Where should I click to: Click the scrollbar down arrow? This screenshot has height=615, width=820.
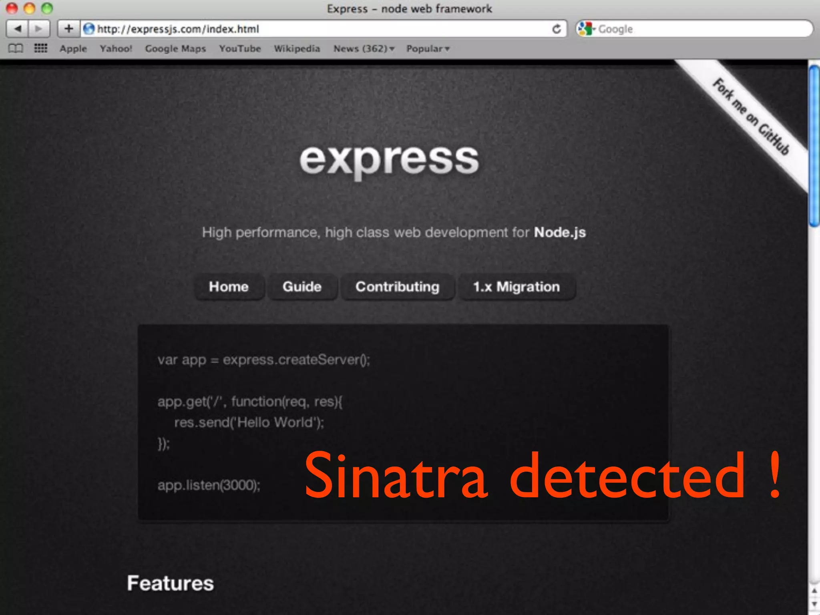814,605
